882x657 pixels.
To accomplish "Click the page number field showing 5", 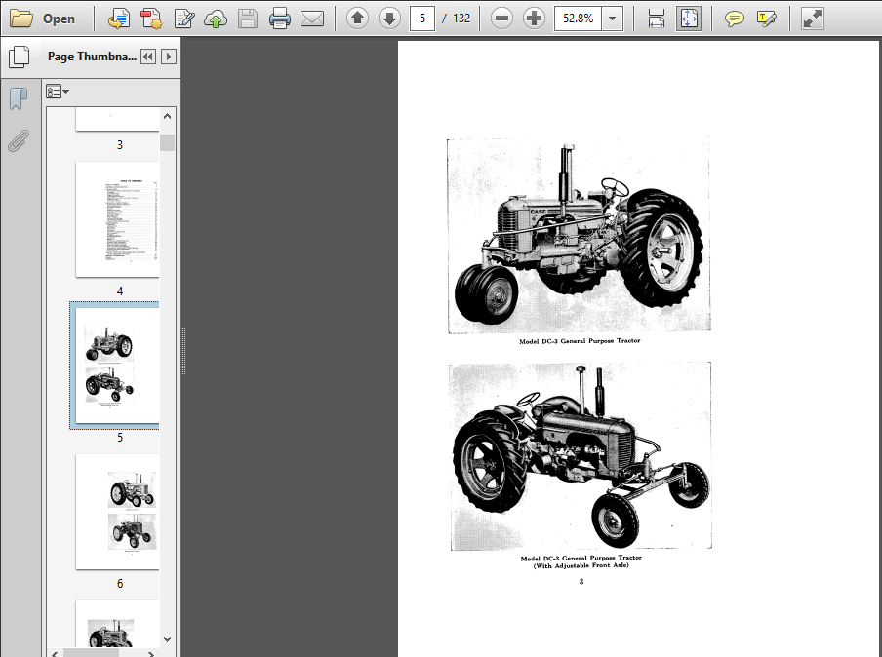I will (x=421, y=19).
